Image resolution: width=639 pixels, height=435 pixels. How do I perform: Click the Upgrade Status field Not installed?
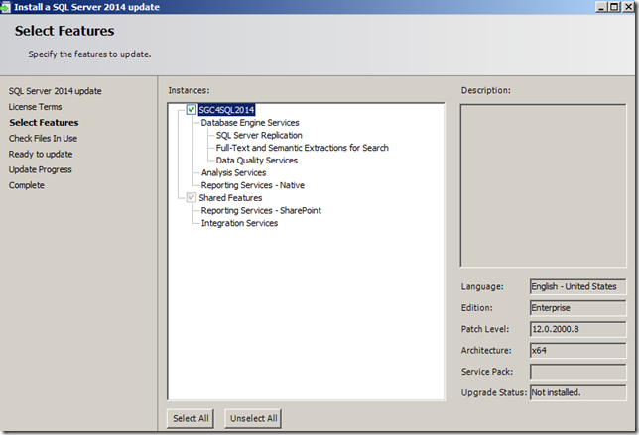577,392
